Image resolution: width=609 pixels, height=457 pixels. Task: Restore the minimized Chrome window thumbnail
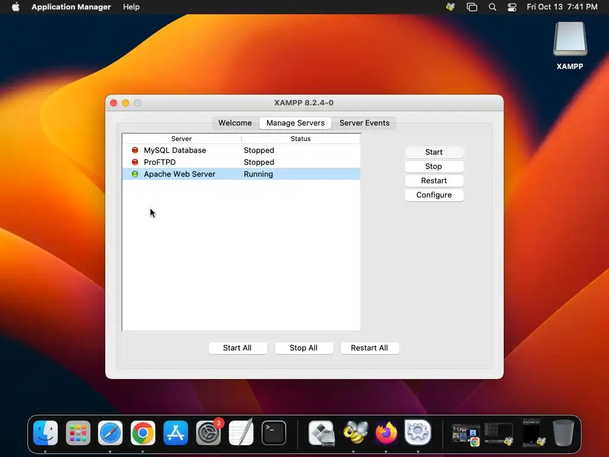pyautogui.click(x=466, y=434)
